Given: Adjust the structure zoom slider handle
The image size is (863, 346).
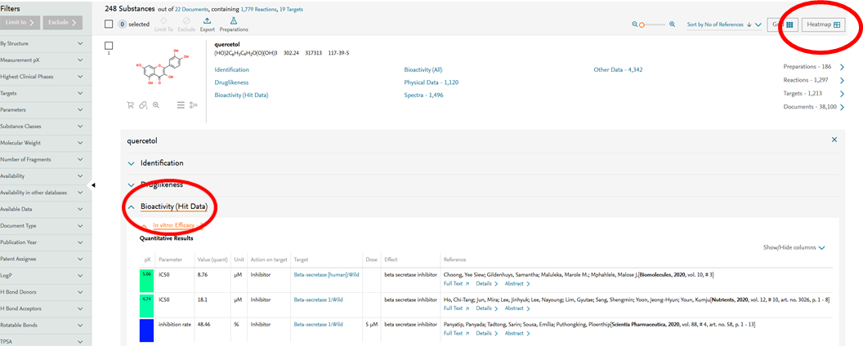Looking at the screenshot, I should (x=642, y=24).
